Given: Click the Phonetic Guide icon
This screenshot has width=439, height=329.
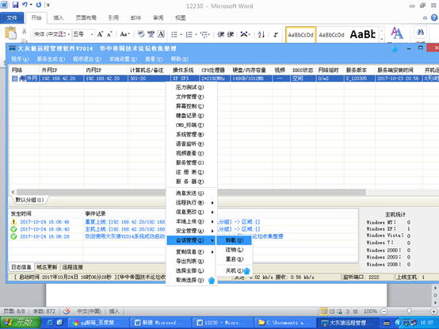Looking at the screenshot, I should tap(151, 34).
